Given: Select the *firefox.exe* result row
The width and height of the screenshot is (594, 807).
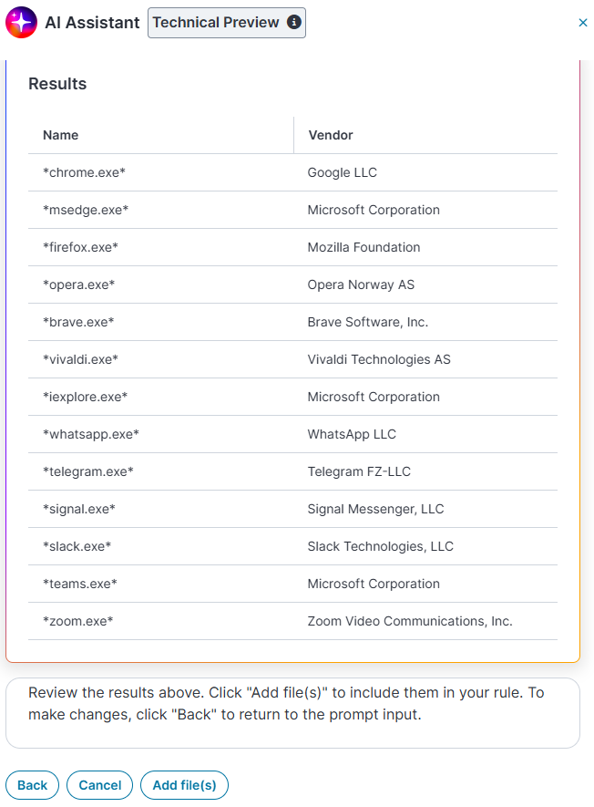Looking at the screenshot, I should (292, 247).
